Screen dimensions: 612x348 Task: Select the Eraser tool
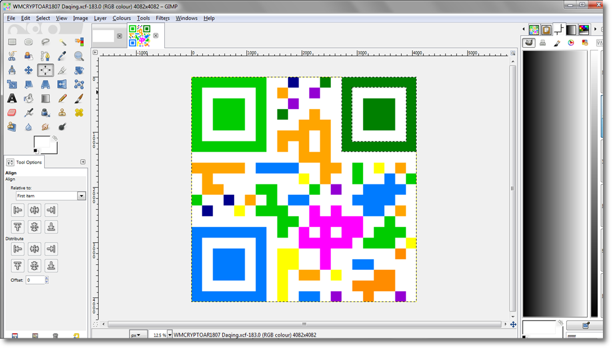pyautogui.click(x=12, y=113)
